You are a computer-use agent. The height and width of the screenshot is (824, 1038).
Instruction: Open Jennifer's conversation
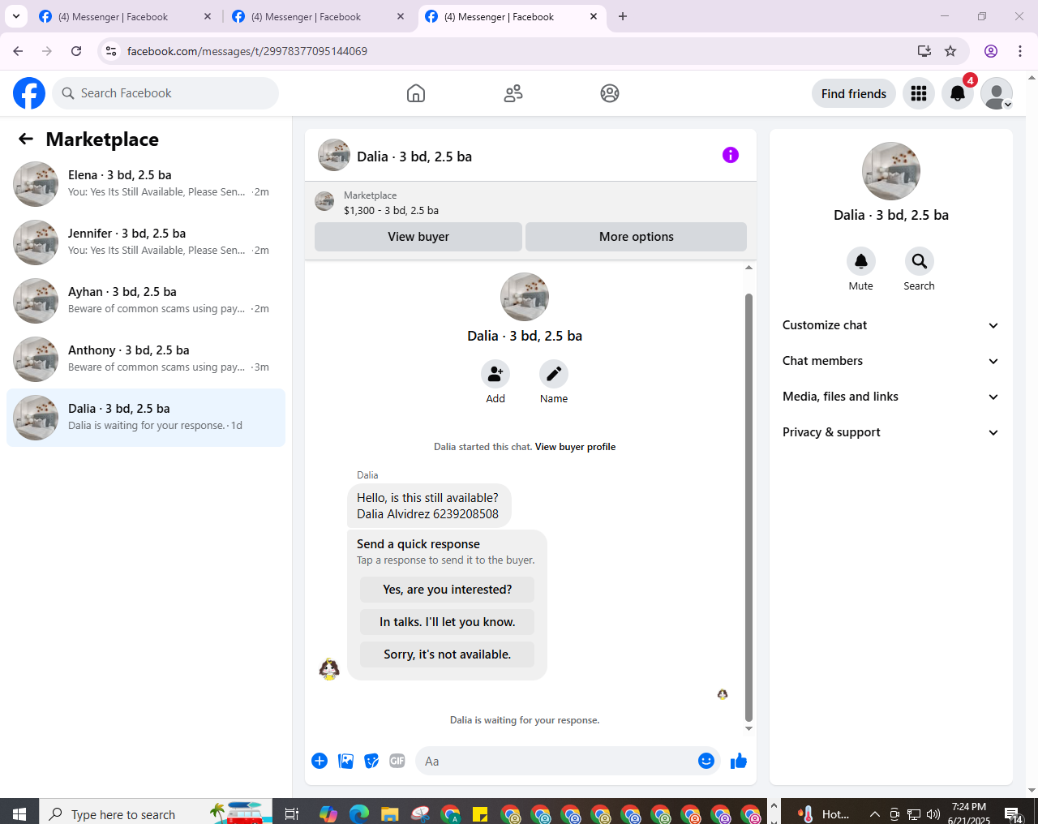click(146, 242)
